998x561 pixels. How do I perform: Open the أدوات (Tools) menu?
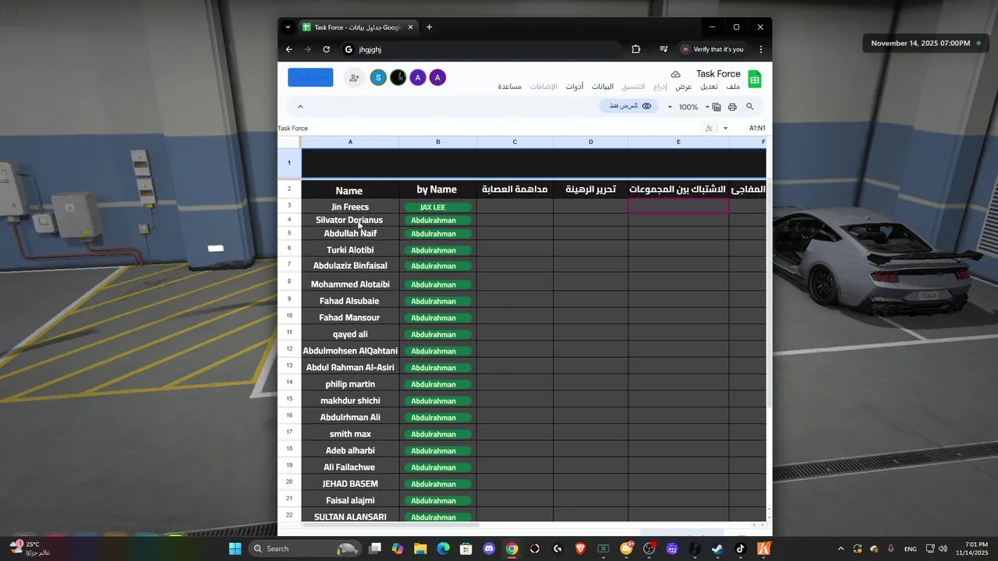575,86
